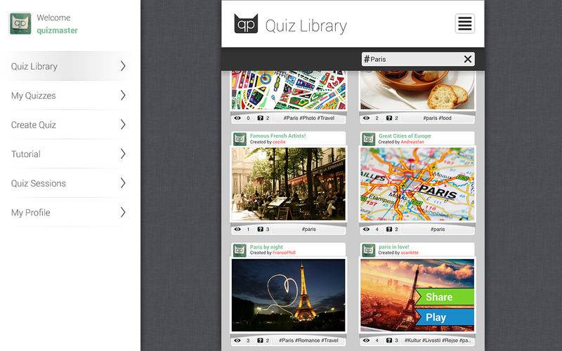This screenshot has width=562, height=351.
Task: Click the green Share button
Action: (445, 297)
